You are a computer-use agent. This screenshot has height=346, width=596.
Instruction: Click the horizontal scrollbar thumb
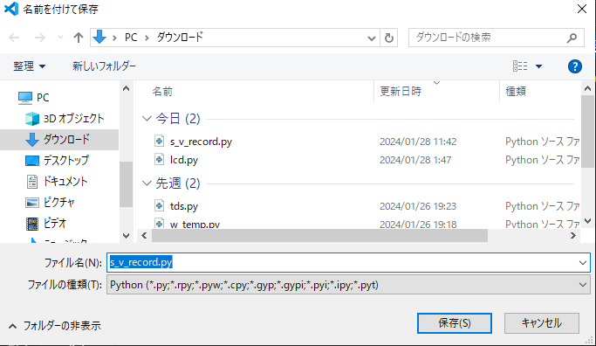pos(319,236)
